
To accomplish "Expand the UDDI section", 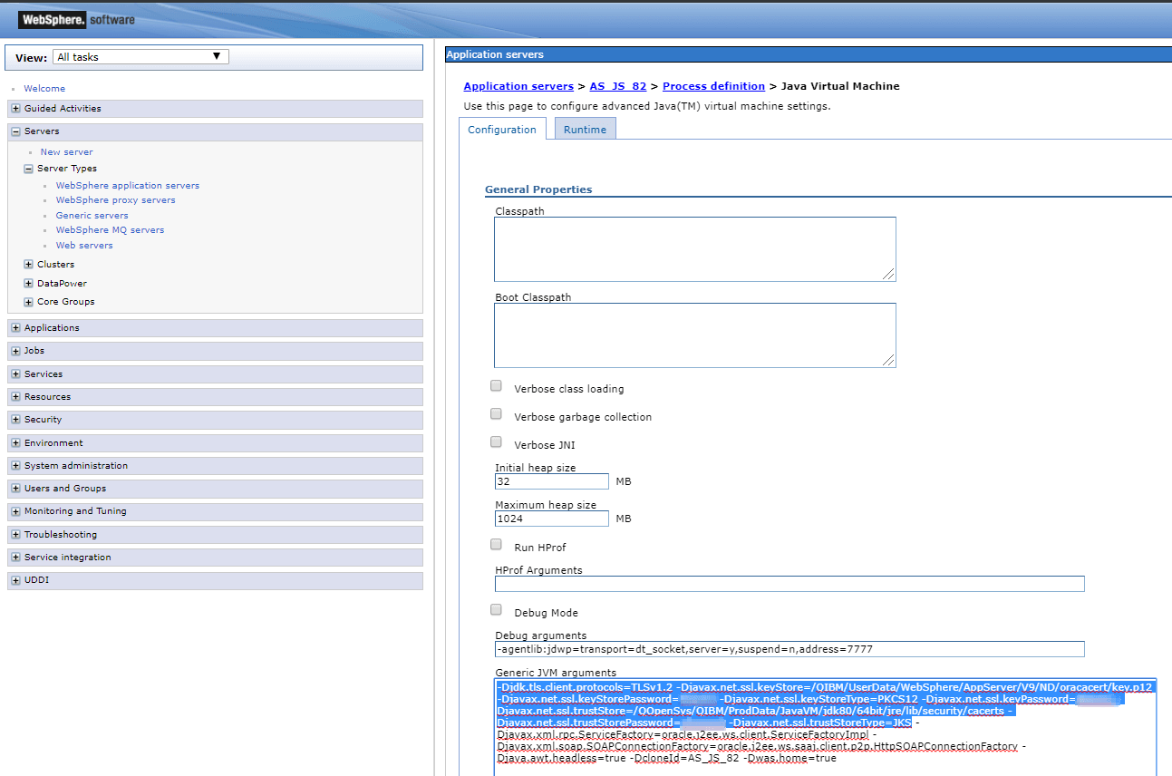I will click(x=16, y=580).
